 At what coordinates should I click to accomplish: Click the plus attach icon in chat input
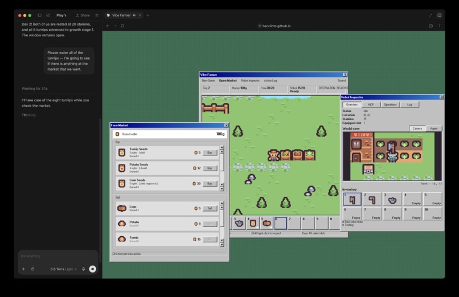click(23, 269)
